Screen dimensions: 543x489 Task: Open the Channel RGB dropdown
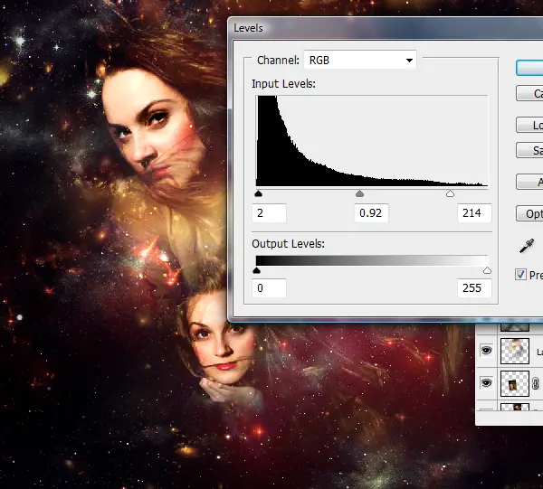tap(360, 61)
